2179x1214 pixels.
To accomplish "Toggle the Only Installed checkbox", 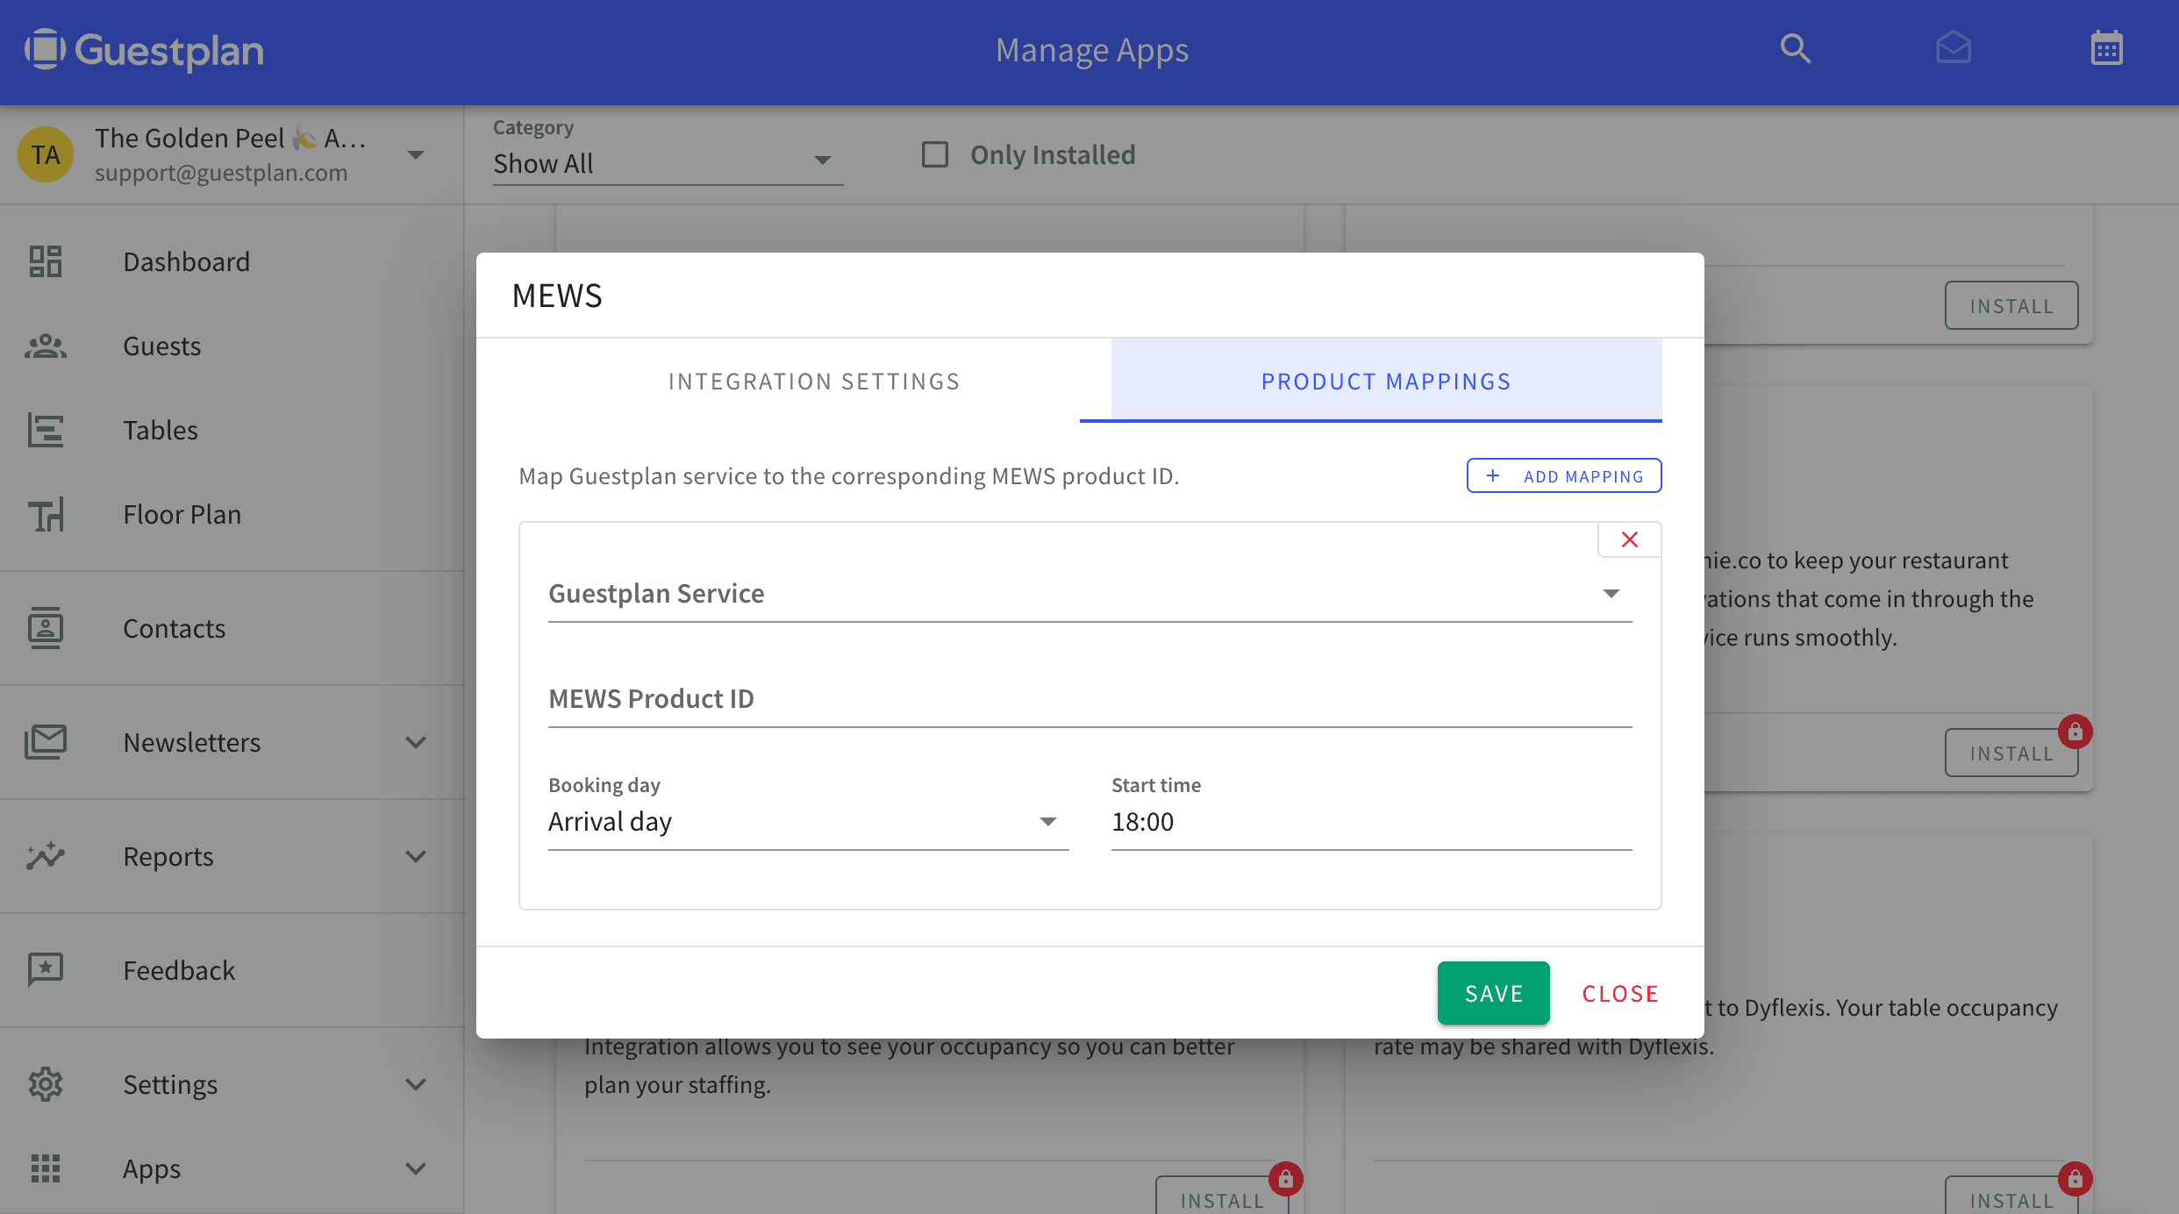I will click(x=935, y=154).
